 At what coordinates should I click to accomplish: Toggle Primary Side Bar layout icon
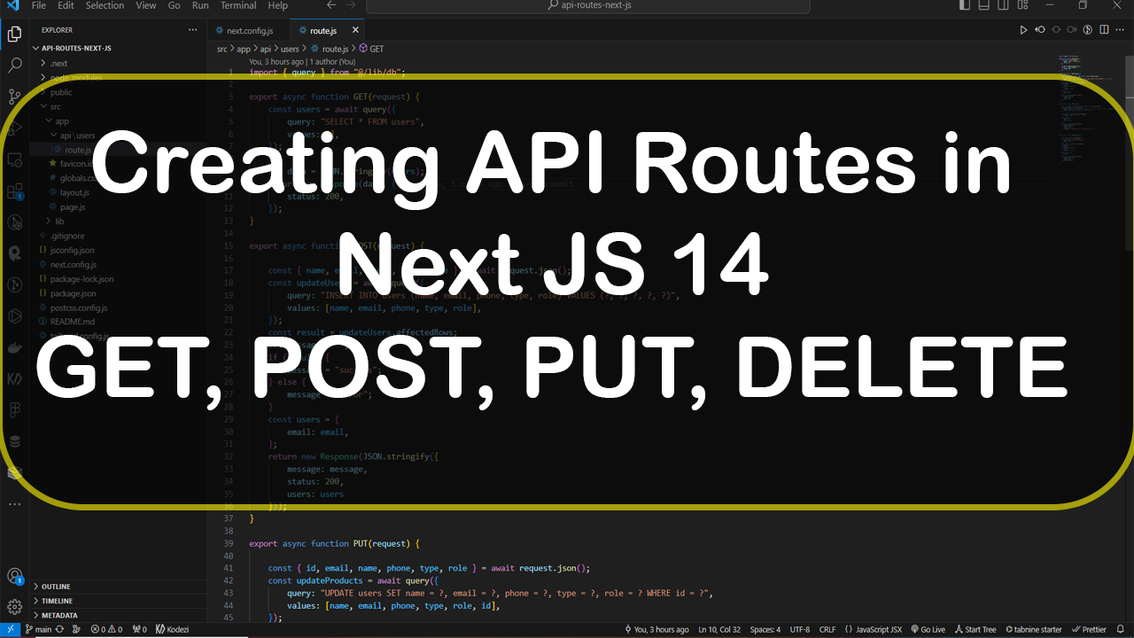(x=965, y=5)
